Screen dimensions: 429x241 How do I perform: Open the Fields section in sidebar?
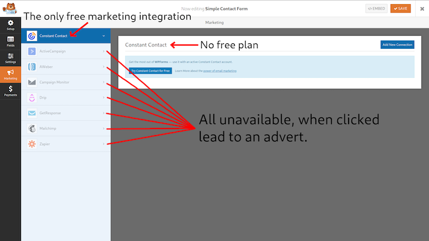10,42
